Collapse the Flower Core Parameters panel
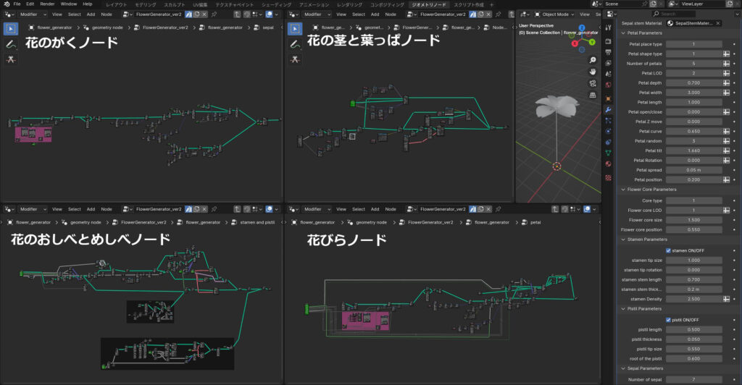Viewport: 742px width, 385px height. (623, 190)
